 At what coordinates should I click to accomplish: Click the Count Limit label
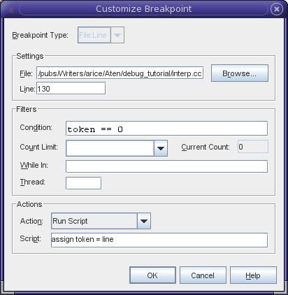pos(38,147)
